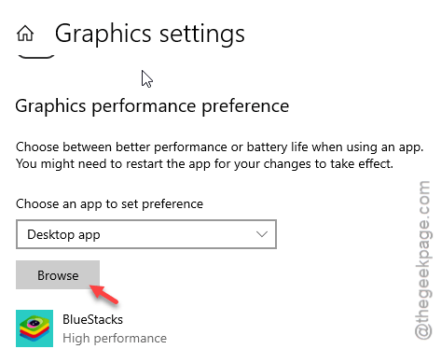
Task: Select the BlueStacks app icon
Action: coord(34,328)
